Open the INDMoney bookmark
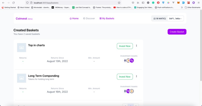Screen dimensions: 202x106 point(61,8)
